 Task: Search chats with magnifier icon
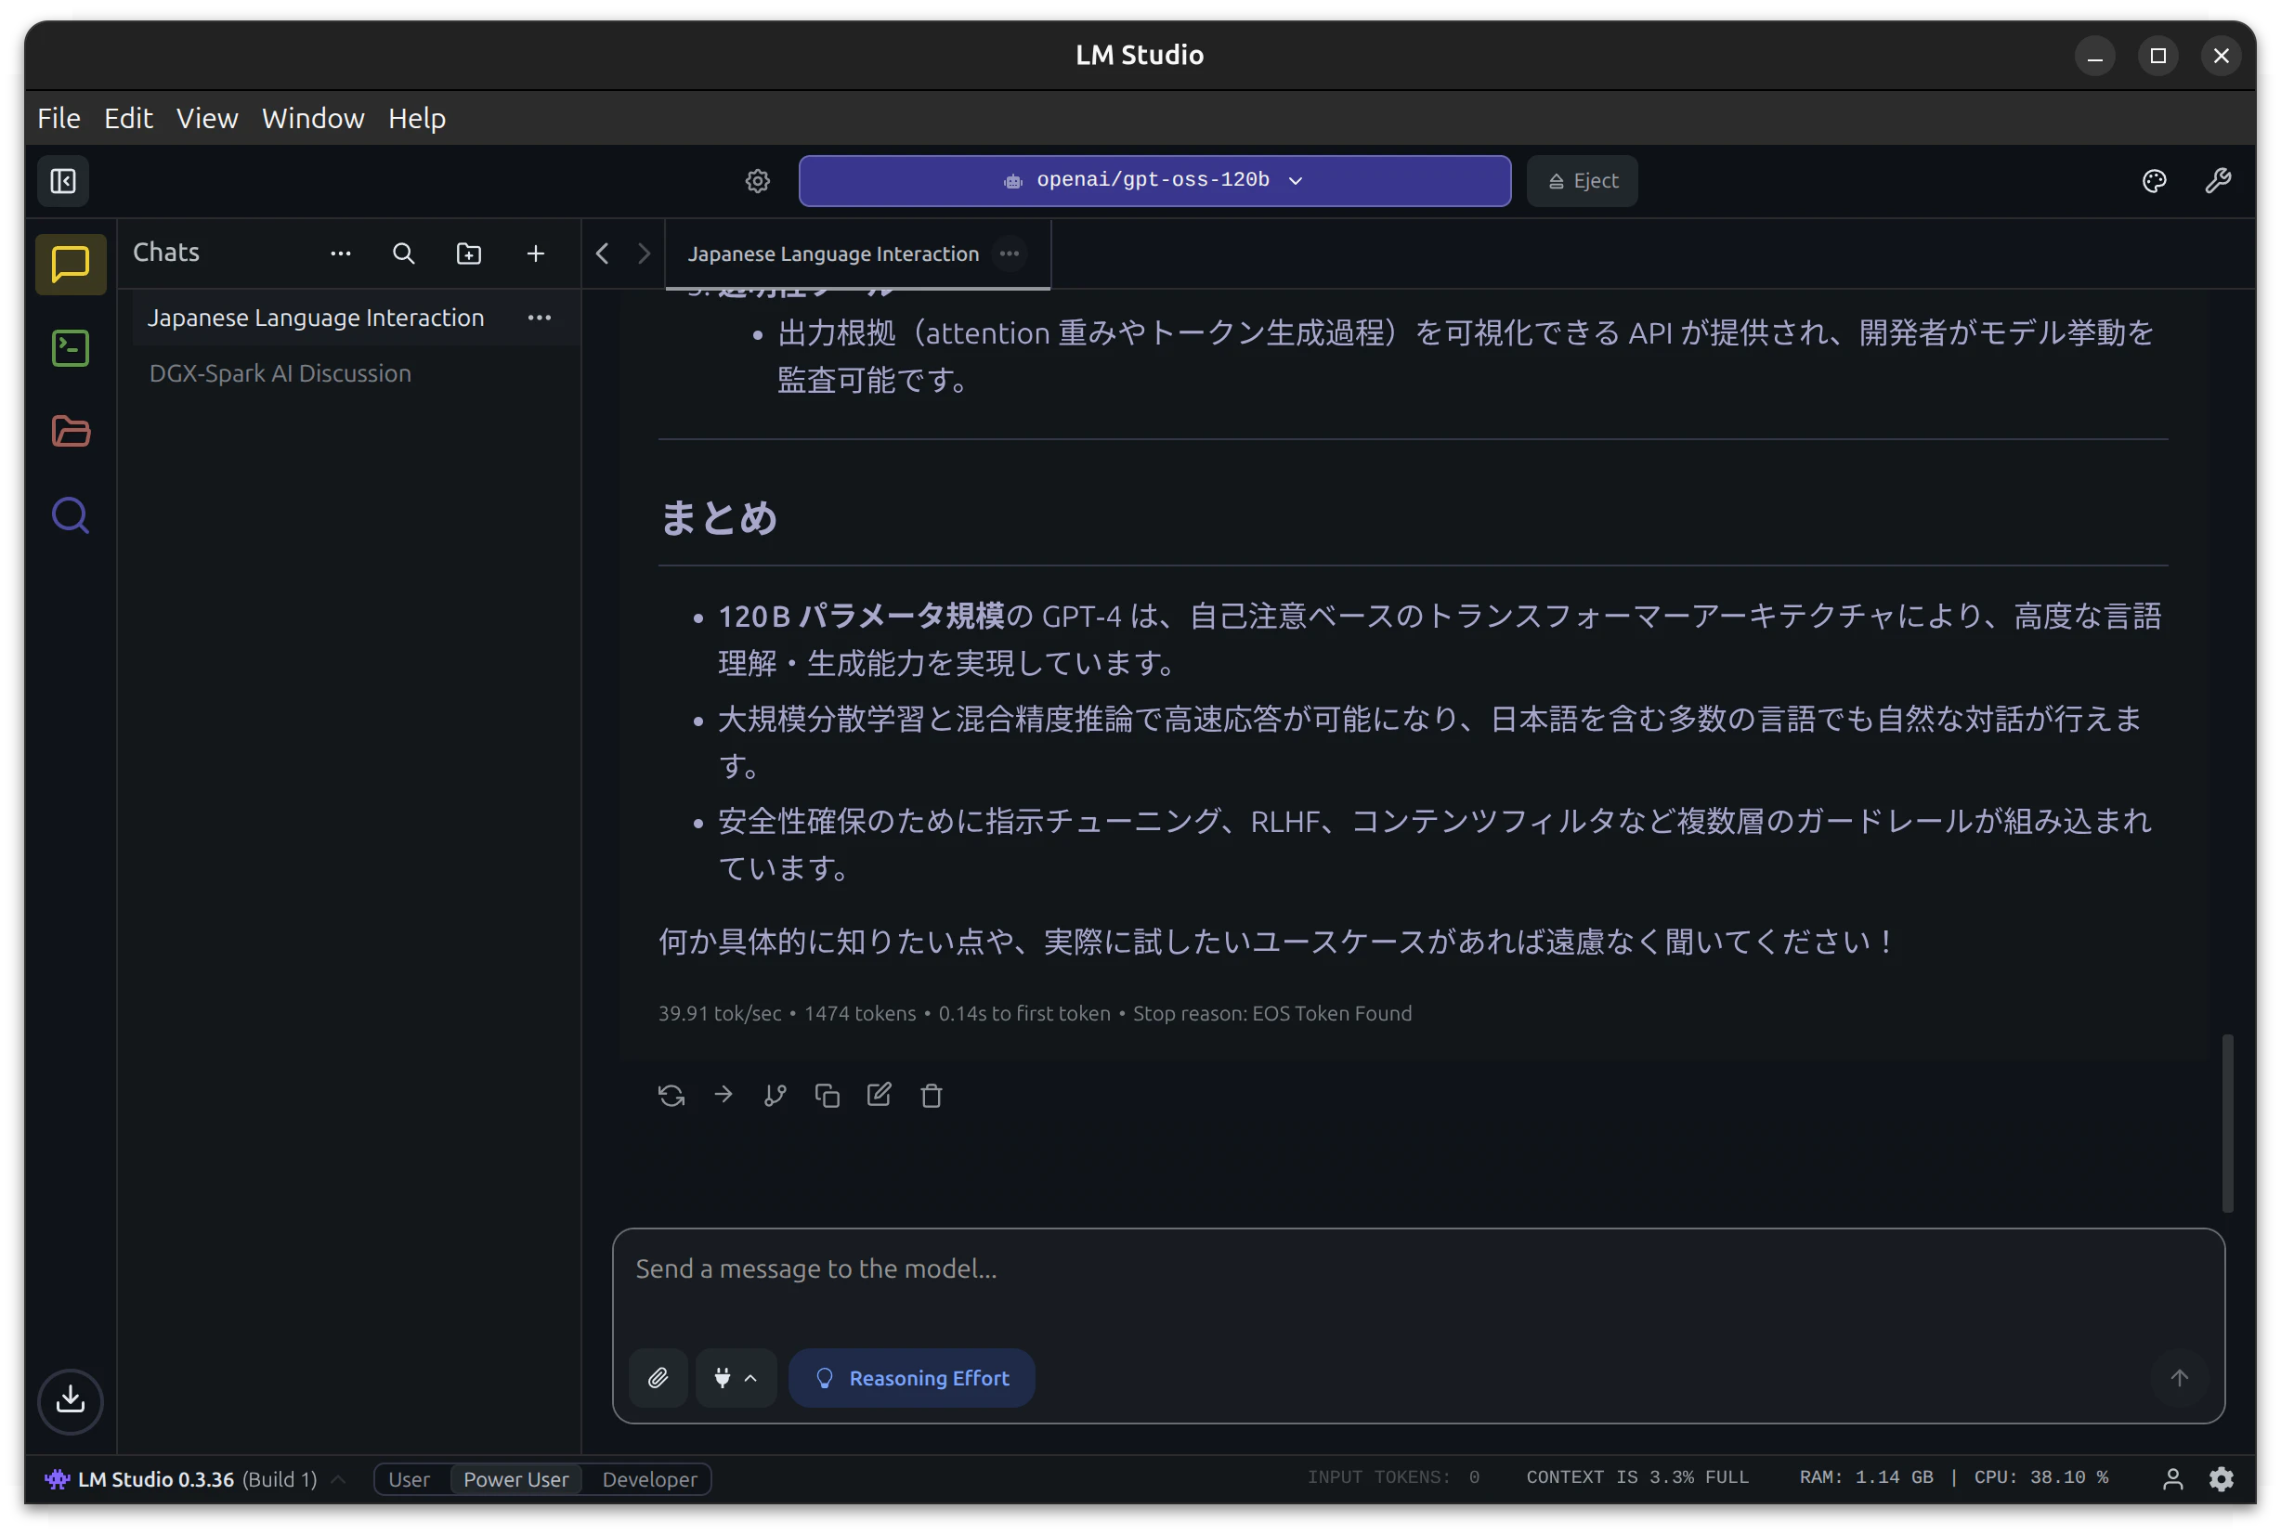click(x=403, y=253)
